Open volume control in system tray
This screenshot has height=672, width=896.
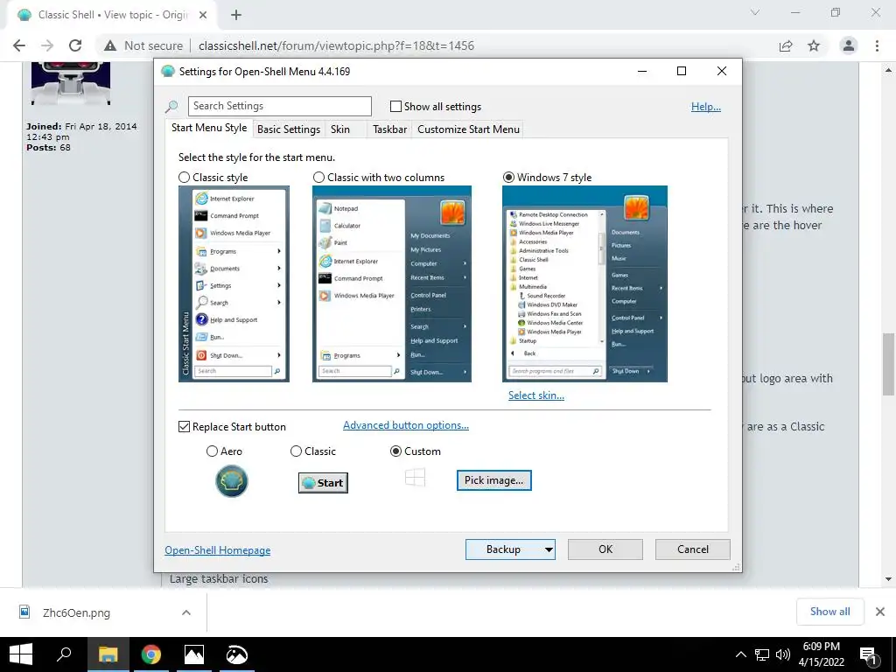click(x=783, y=654)
